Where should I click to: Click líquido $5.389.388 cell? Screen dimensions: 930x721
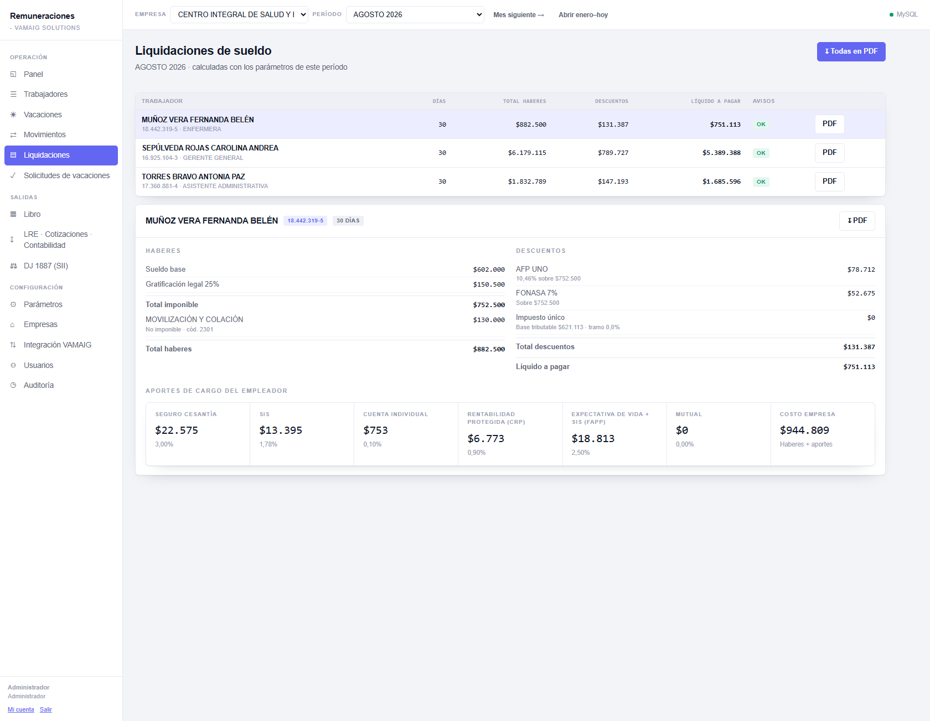[721, 153]
